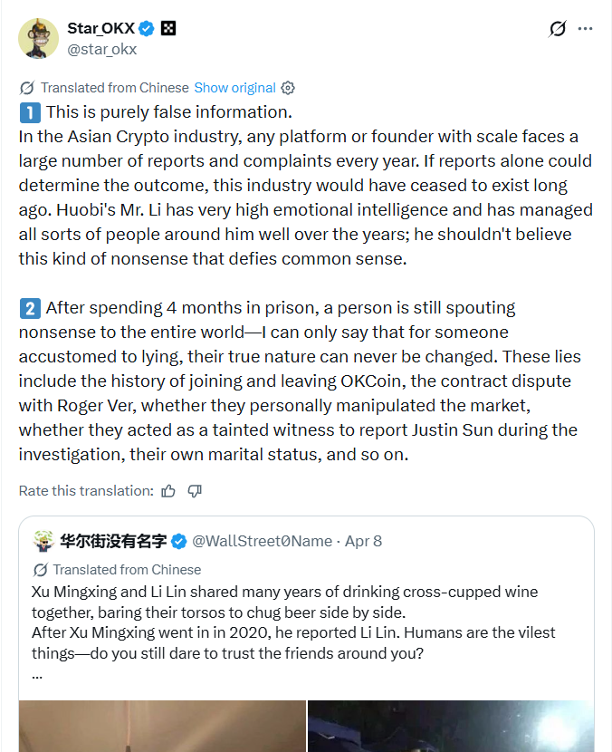Image resolution: width=612 pixels, height=752 pixels.
Task: Open the @WallStreet0Name handle link
Action: pos(262,541)
